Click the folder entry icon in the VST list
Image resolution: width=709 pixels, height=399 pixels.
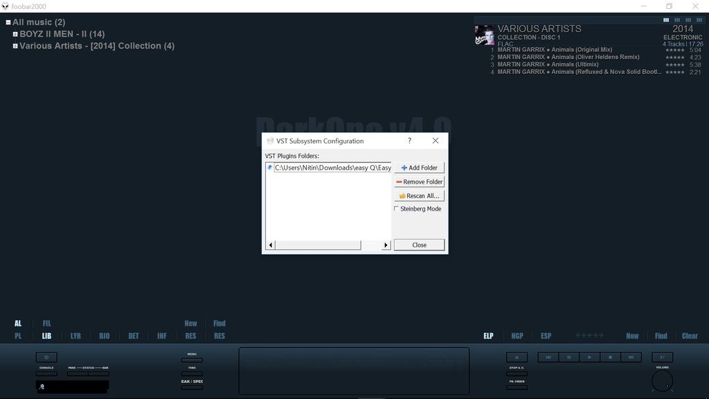click(x=270, y=168)
